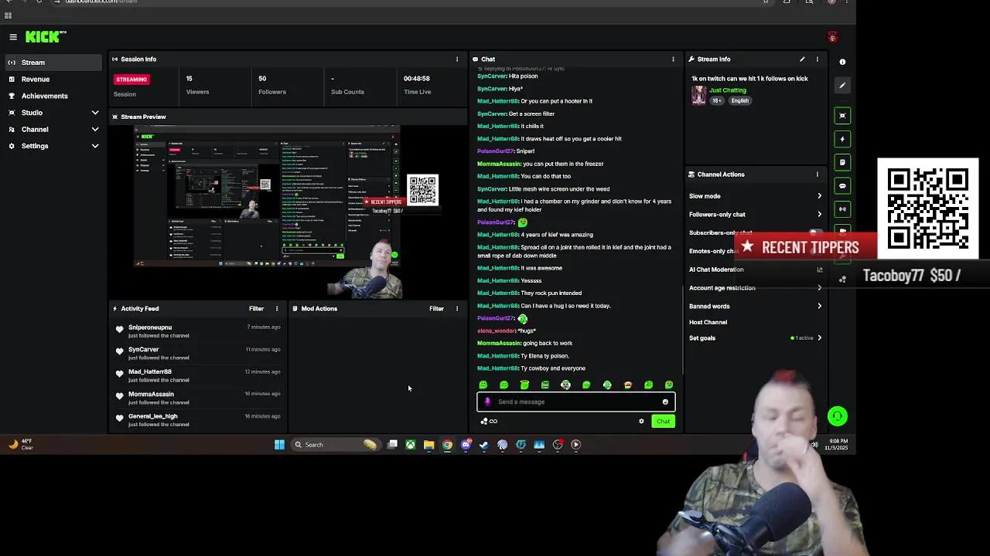Open AI Chat Moderation external link

pyautogui.click(x=820, y=270)
